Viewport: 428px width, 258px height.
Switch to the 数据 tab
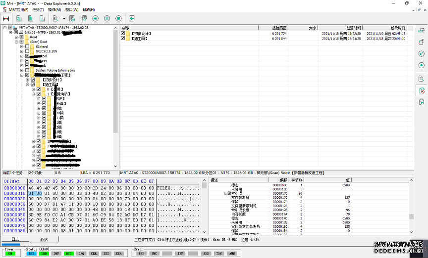click(x=44, y=240)
